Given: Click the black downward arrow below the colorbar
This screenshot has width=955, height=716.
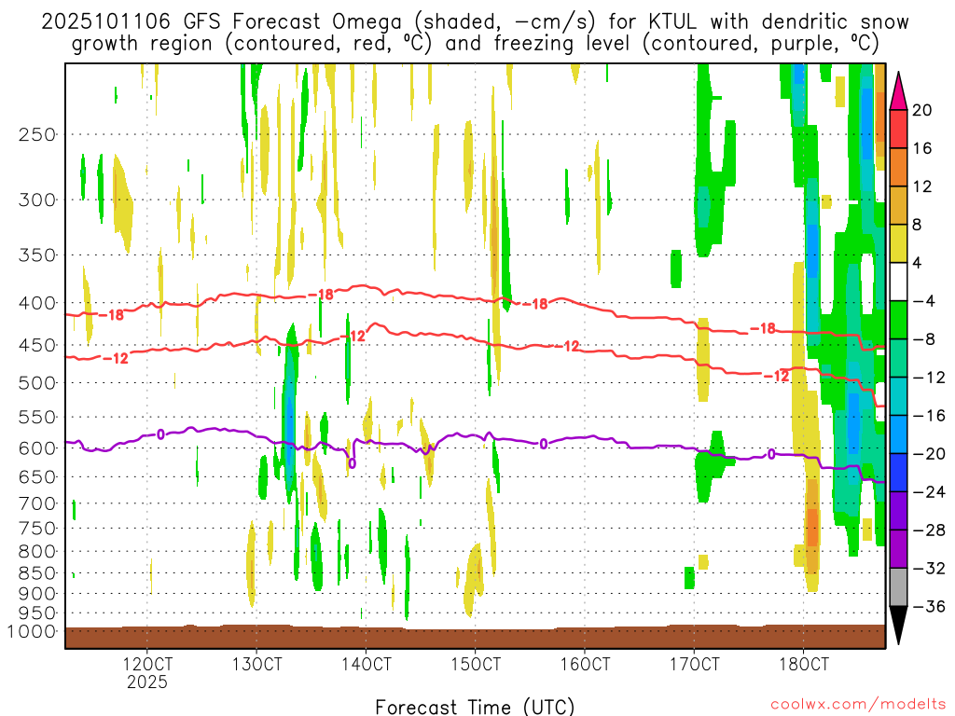Looking at the screenshot, I should pos(898,626).
